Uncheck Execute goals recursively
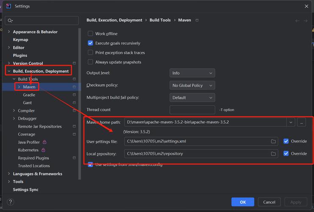 tap(90, 43)
